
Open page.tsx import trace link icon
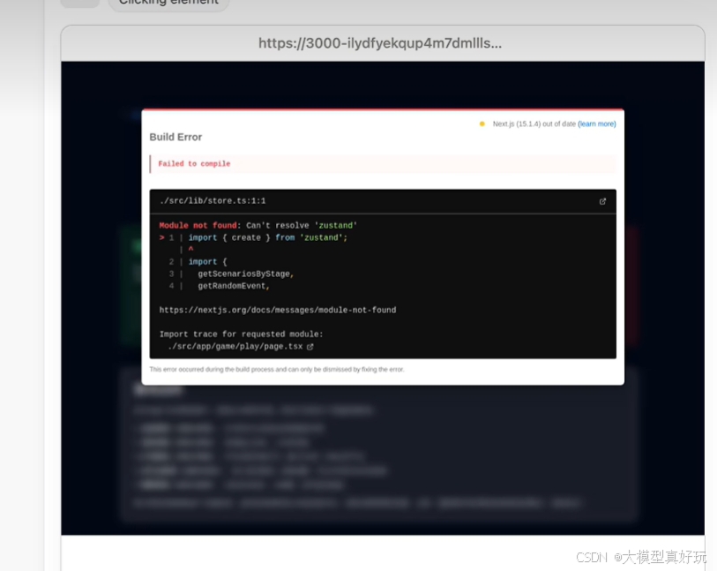tap(310, 347)
